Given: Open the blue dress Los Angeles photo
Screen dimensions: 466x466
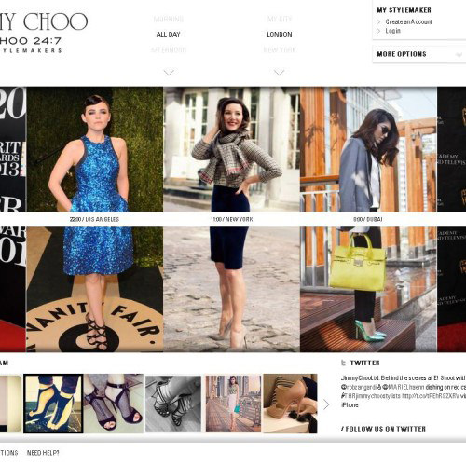Looking at the screenshot, I should pos(95,219).
